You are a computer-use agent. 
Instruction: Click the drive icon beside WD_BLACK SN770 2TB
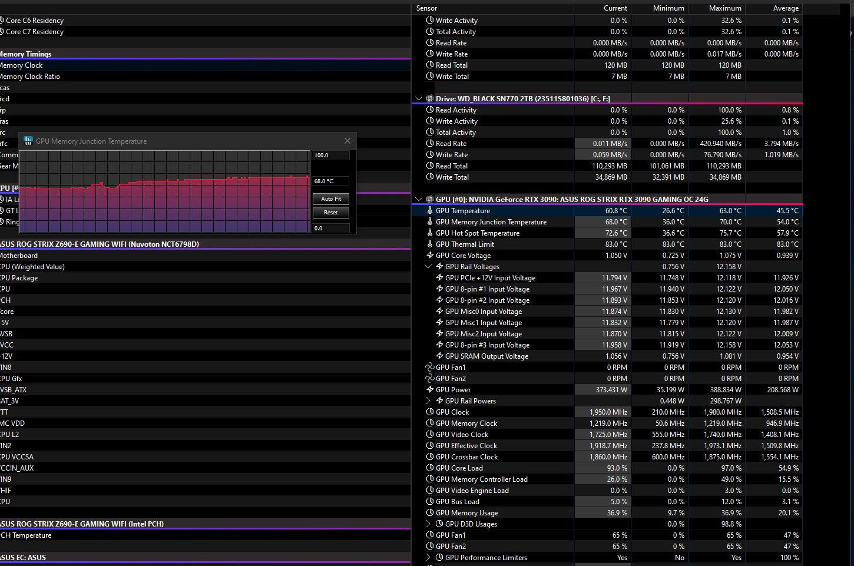click(430, 99)
